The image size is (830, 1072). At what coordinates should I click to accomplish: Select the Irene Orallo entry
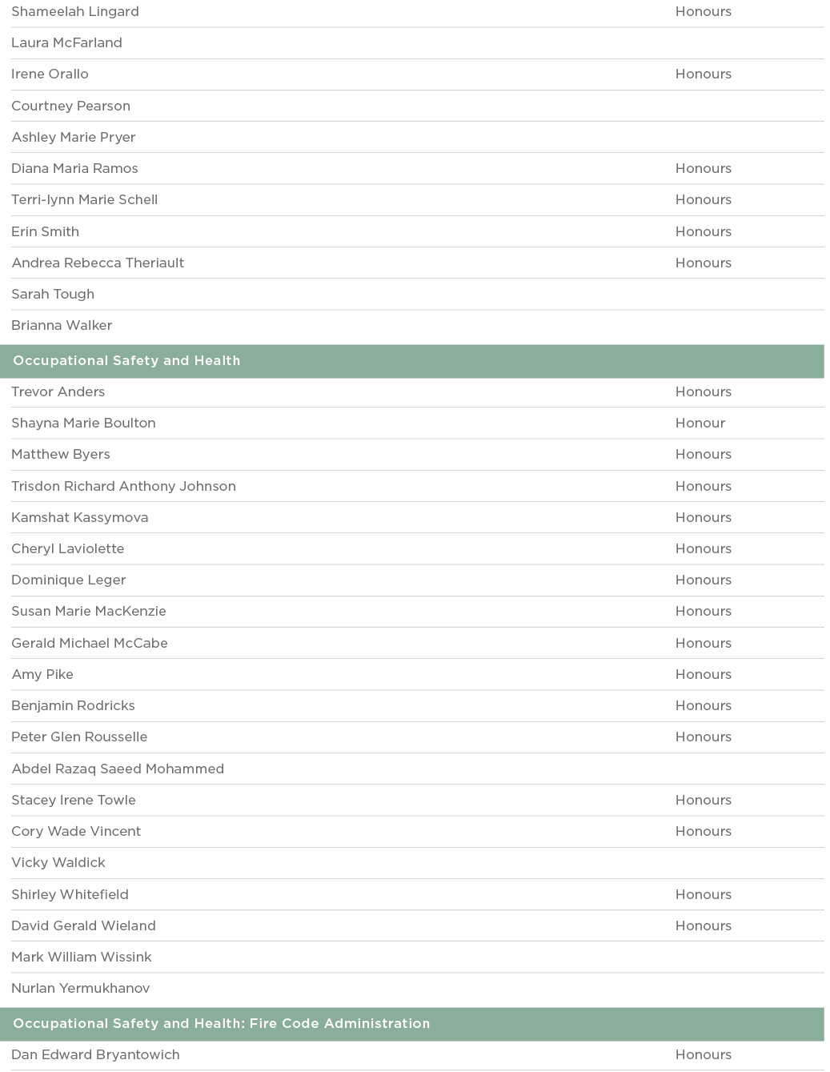[50, 74]
